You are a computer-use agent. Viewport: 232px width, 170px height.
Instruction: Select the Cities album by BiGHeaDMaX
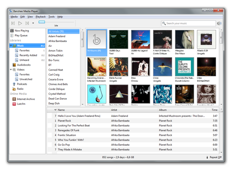tap(206, 67)
